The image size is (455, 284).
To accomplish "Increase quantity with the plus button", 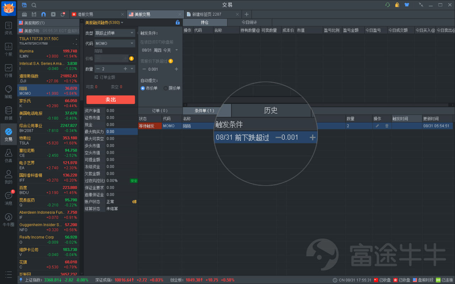I will point(125,69).
